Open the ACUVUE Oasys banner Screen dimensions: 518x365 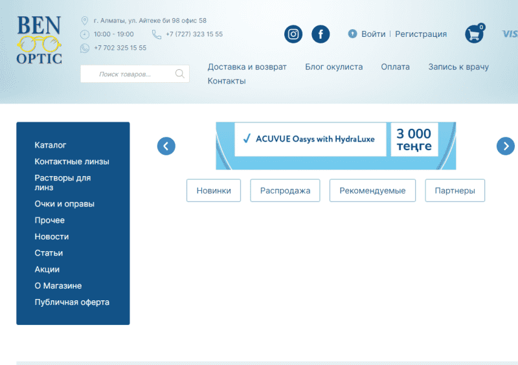335,146
